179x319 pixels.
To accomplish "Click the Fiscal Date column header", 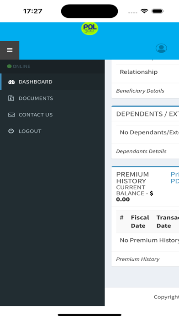I will click(x=140, y=221).
